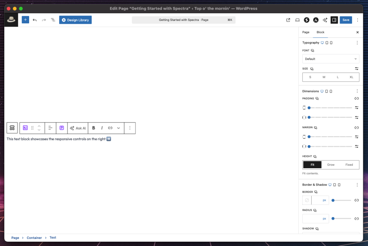Select the Container breadcrumb item
The image size is (368, 246).
tap(34, 238)
